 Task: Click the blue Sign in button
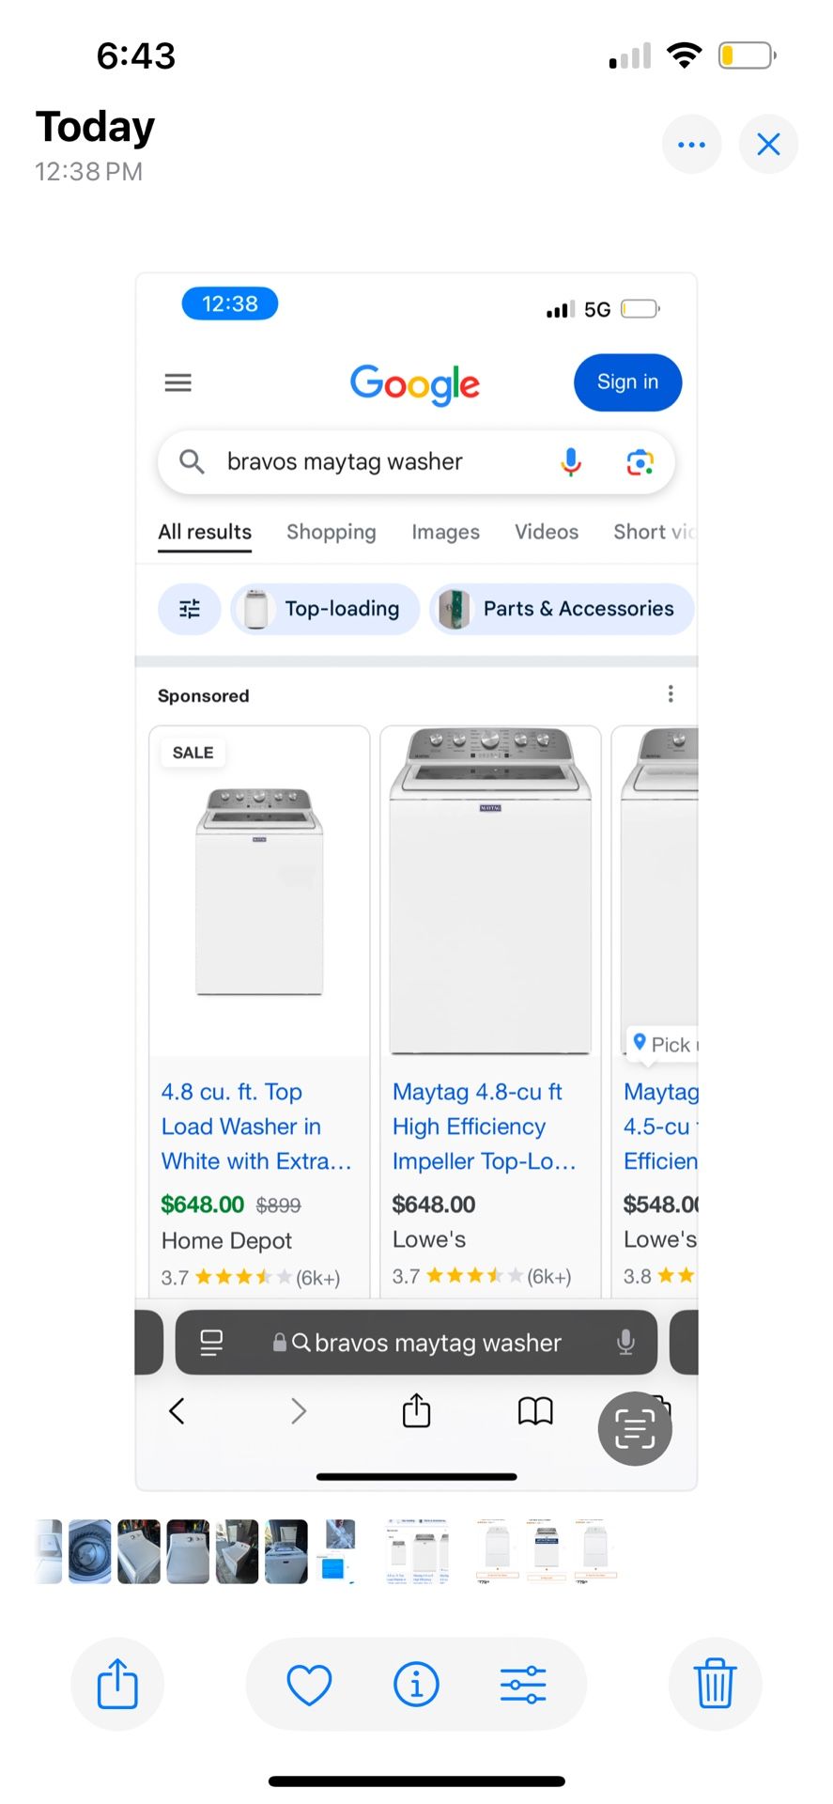point(627,382)
